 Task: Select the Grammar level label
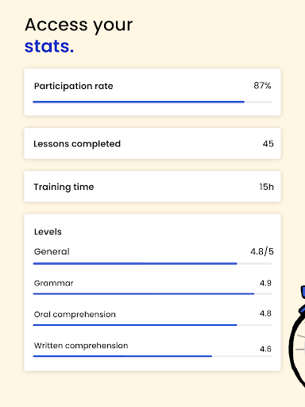(x=54, y=283)
